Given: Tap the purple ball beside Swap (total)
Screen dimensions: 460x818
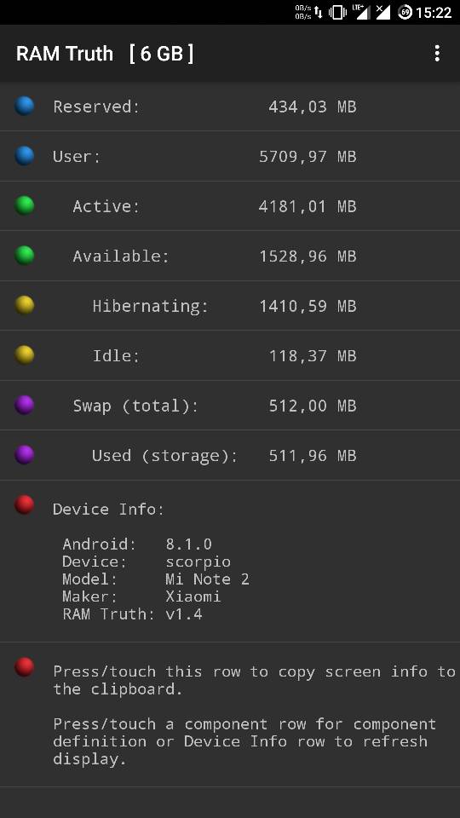Looking at the screenshot, I should 25,405.
